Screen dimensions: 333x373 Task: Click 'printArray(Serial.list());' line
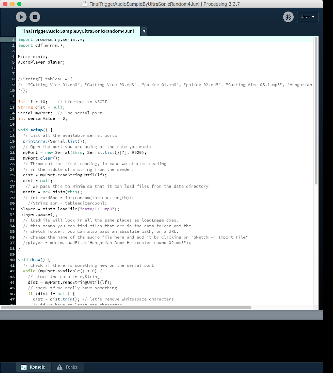coord(55,141)
